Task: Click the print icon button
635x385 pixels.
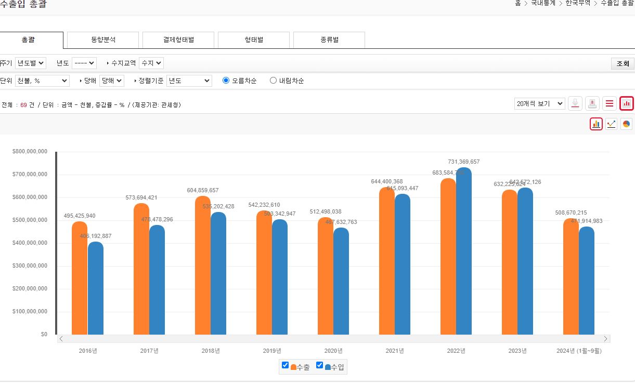Action: pos(592,103)
